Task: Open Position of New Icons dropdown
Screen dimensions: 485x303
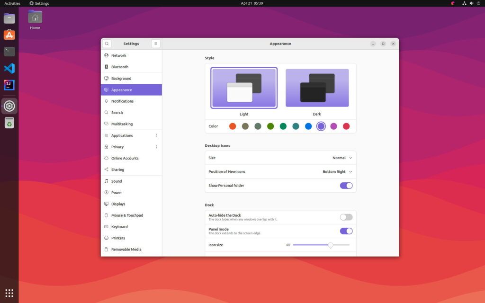Action: [337, 172]
